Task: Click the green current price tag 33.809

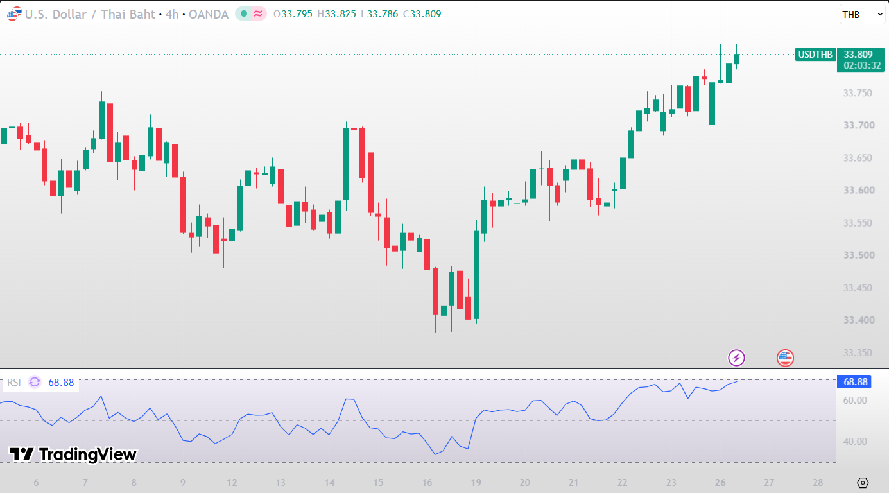Action: [858, 55]
